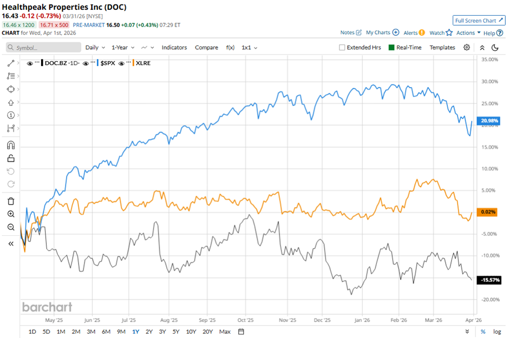Click the XLRE orange color swatch

[x=133, y=63]
